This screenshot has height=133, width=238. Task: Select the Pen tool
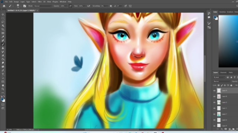pos(3,71)
